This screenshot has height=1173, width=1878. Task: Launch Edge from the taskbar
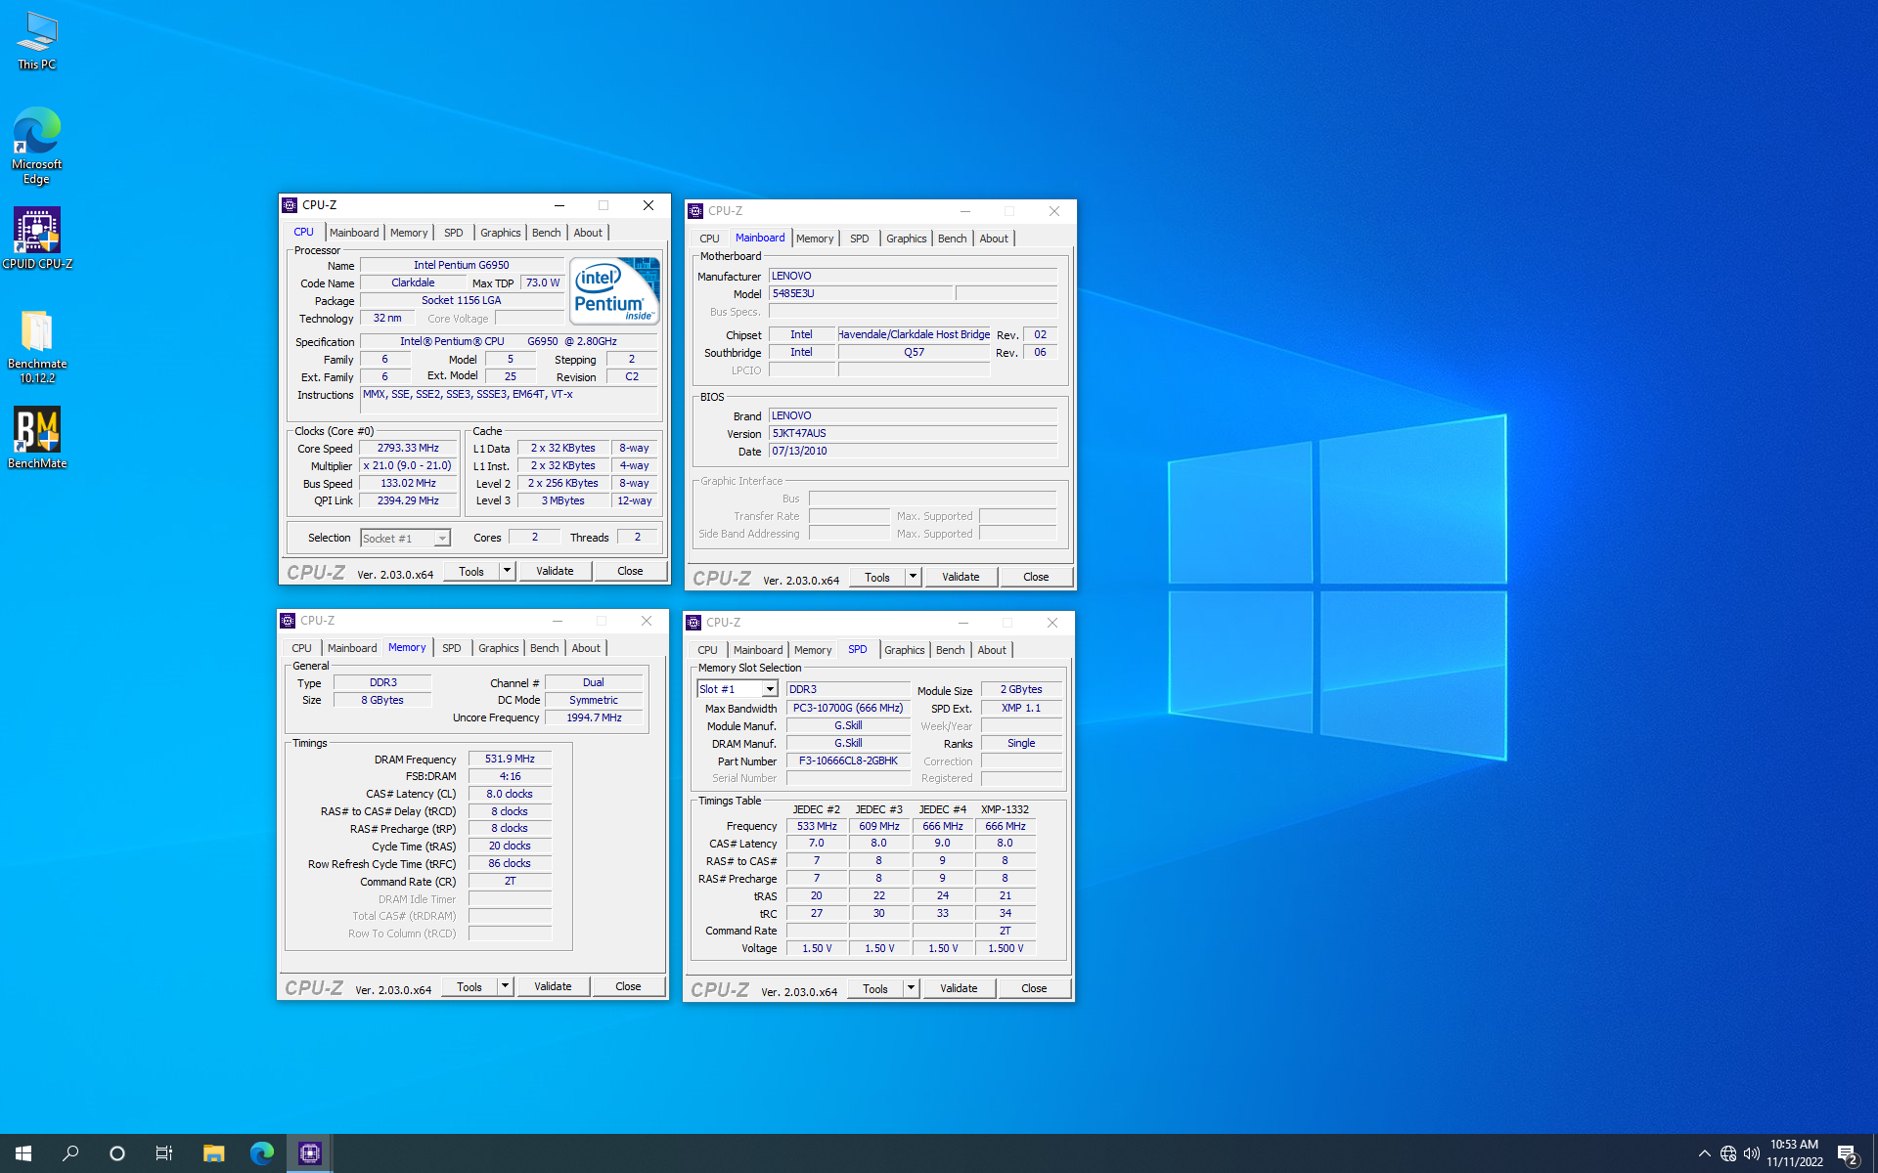261,1153
